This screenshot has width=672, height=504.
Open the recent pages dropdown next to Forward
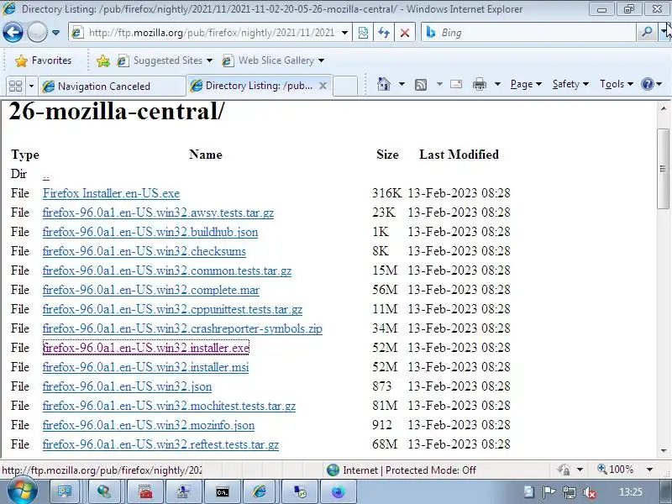[x=55, y=33]
